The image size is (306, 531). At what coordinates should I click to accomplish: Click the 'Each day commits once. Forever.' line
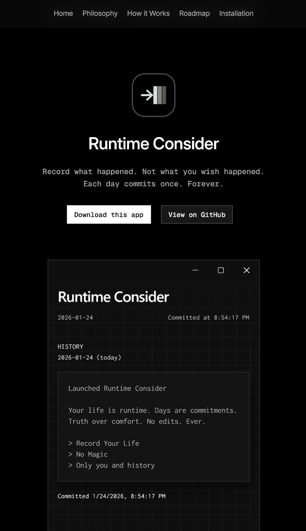coord(153,184)
